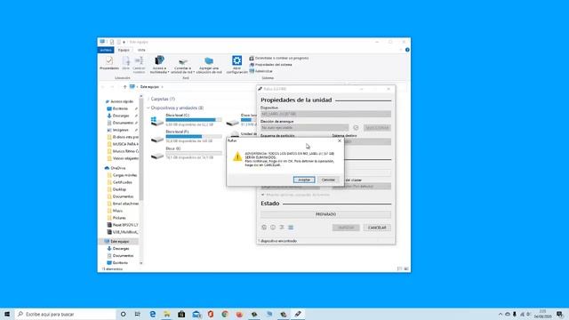The image size is (569, 320).
Task: Open notification center on taskbar
Action: [560, 314]
